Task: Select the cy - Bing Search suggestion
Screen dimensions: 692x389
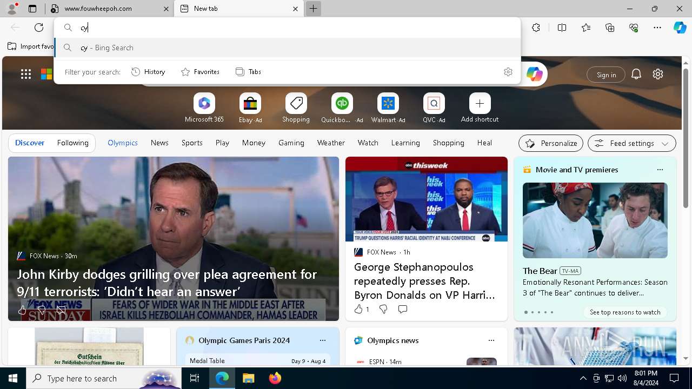Action: coord(288,48)
